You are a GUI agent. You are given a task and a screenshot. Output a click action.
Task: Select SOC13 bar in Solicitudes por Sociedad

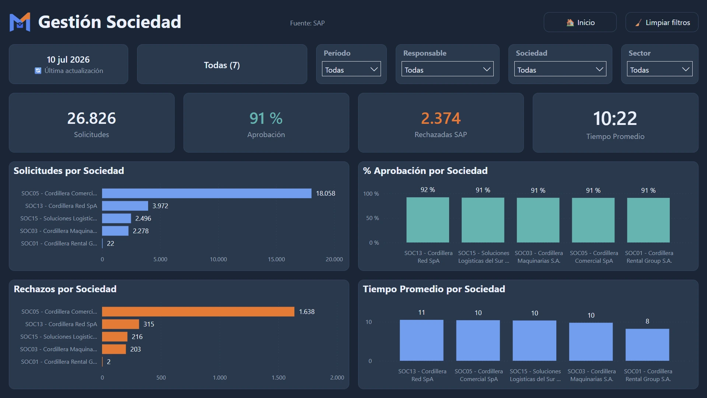(125, 206)
